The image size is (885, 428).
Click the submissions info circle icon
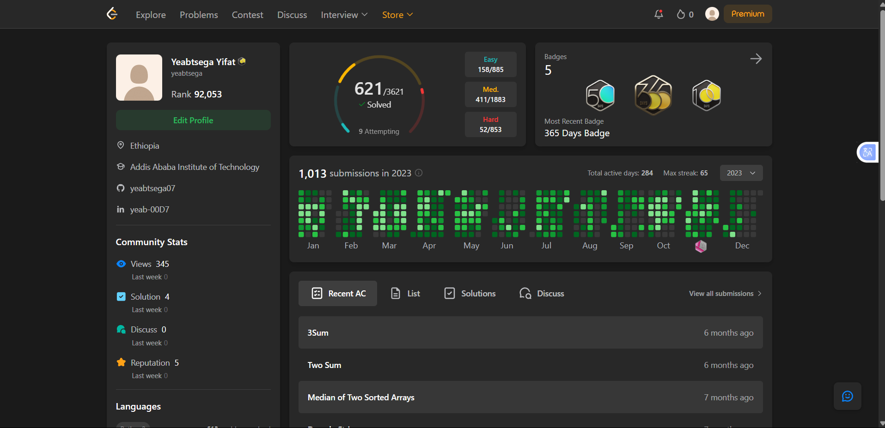click(x=419, y=173)
